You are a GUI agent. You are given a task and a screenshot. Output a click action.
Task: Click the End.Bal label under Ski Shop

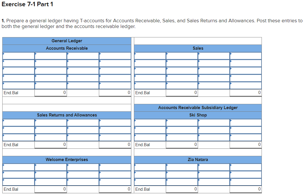pos(142,145)
